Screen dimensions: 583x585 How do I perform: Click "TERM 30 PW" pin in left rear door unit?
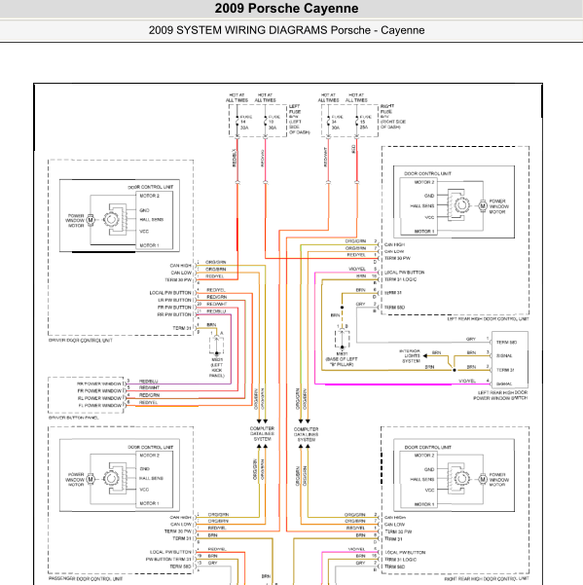(398, 258)
